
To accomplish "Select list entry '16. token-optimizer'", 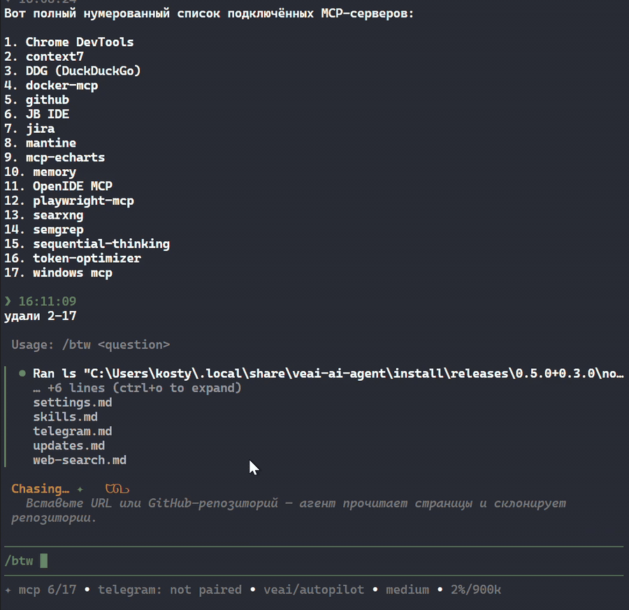I will coord(73,259).
